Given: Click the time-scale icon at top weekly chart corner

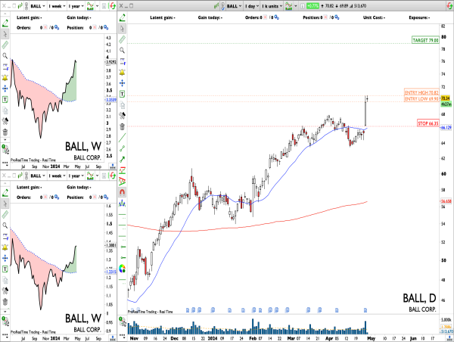Looking at the screenshot, I should pos(112,166).
